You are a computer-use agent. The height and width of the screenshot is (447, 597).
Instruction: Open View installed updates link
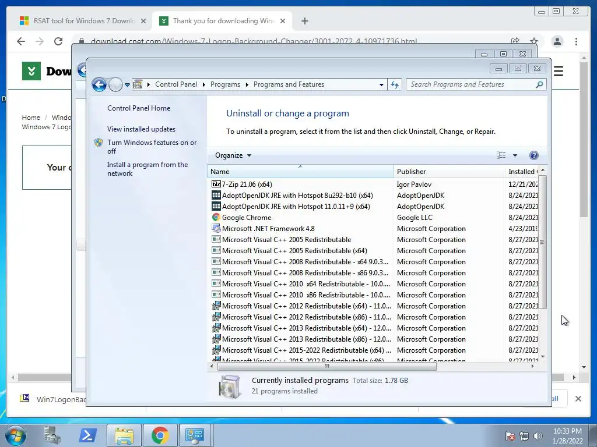click(x=141, y=129)
